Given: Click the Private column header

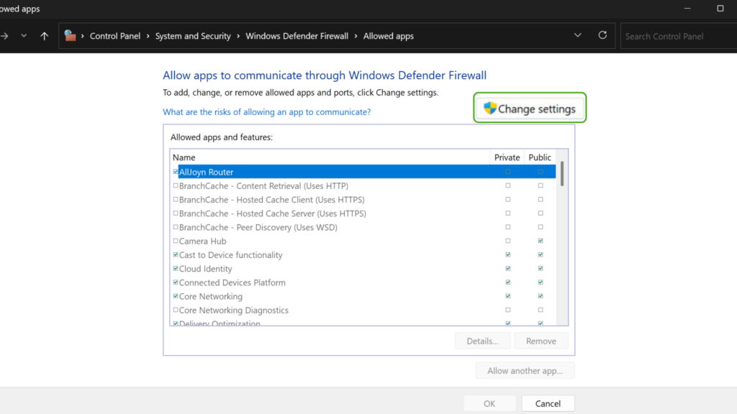Looking at the screenshot, I should pos(507,157).
